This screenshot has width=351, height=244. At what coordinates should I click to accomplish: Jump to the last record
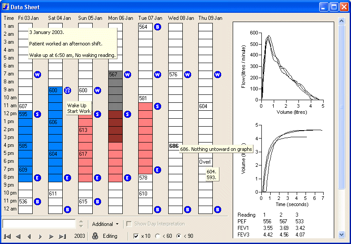(62, 236)
